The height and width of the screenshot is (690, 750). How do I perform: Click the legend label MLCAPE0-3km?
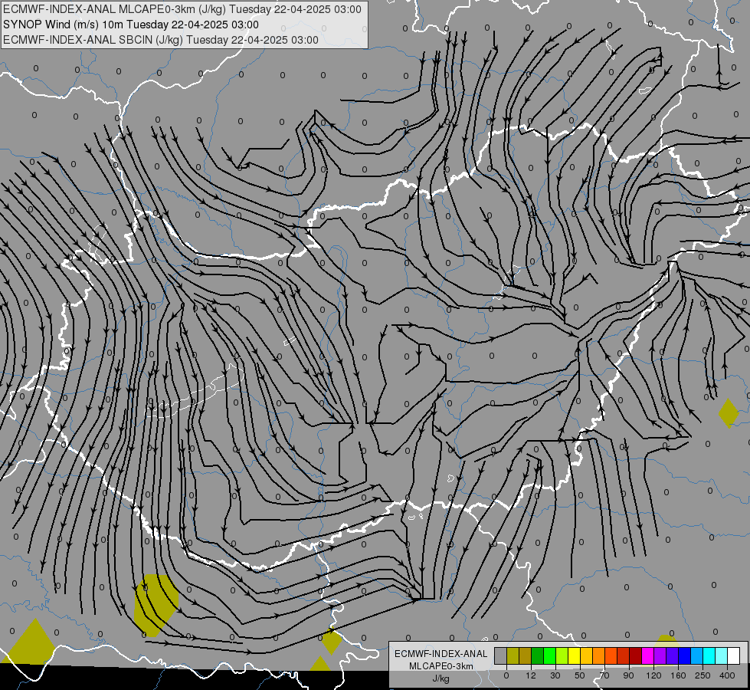pyautogui.click(x=441, y=665)
